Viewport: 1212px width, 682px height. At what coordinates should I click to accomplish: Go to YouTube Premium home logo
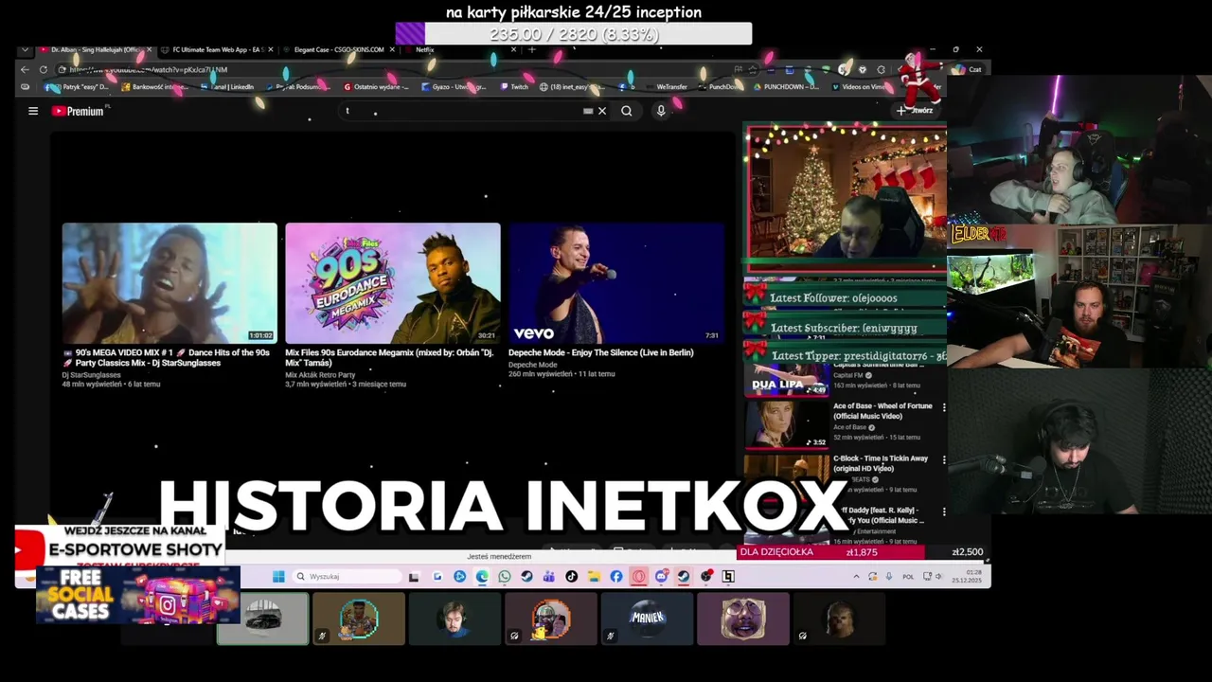point(78,111)
